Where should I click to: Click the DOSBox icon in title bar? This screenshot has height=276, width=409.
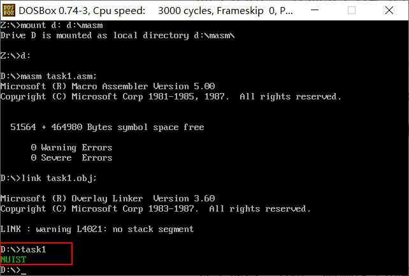(x=9, y=10)
